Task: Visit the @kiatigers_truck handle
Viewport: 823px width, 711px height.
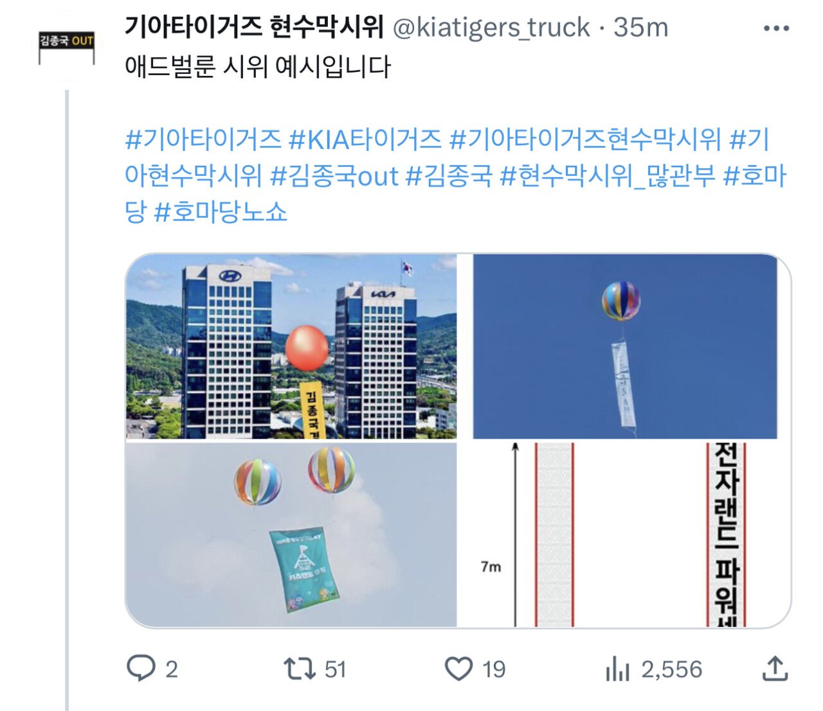Action: tap(491, 28)
